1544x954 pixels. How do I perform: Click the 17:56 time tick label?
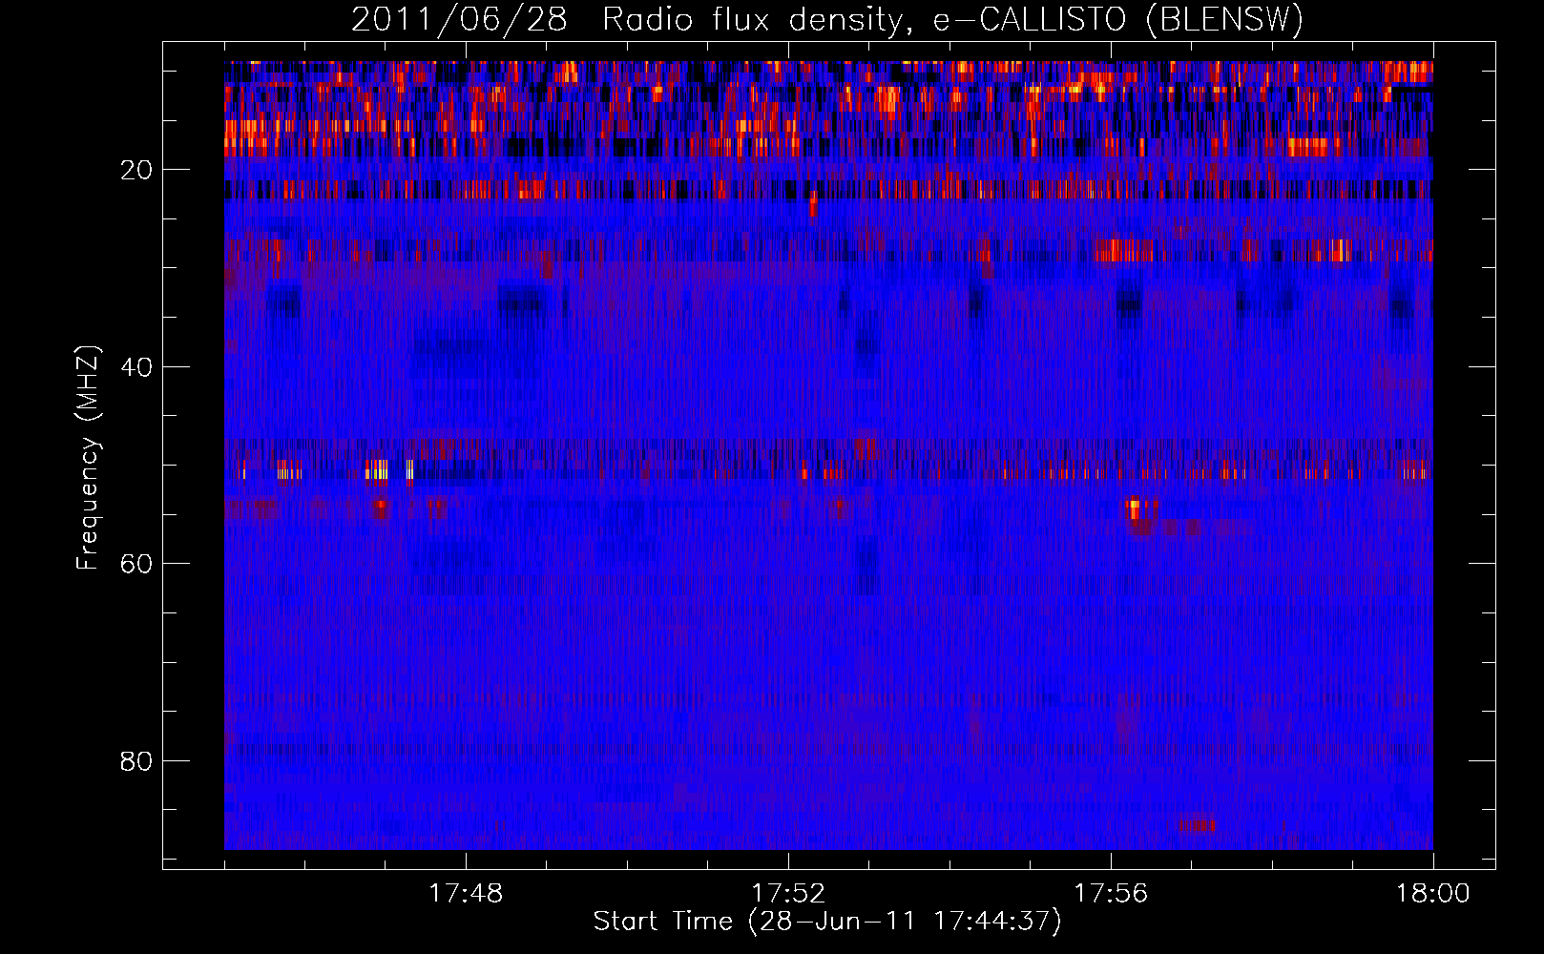pos(1111,894)
